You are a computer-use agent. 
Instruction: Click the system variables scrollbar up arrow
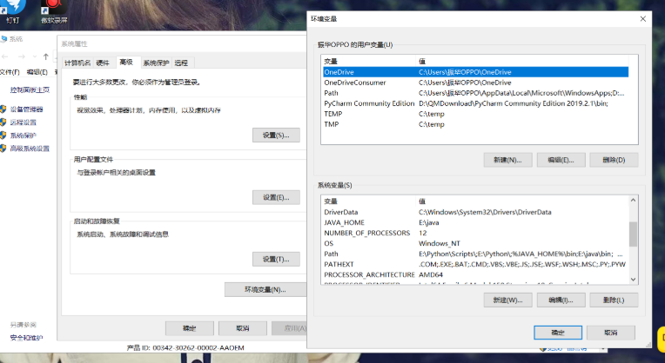pos(633,200)
